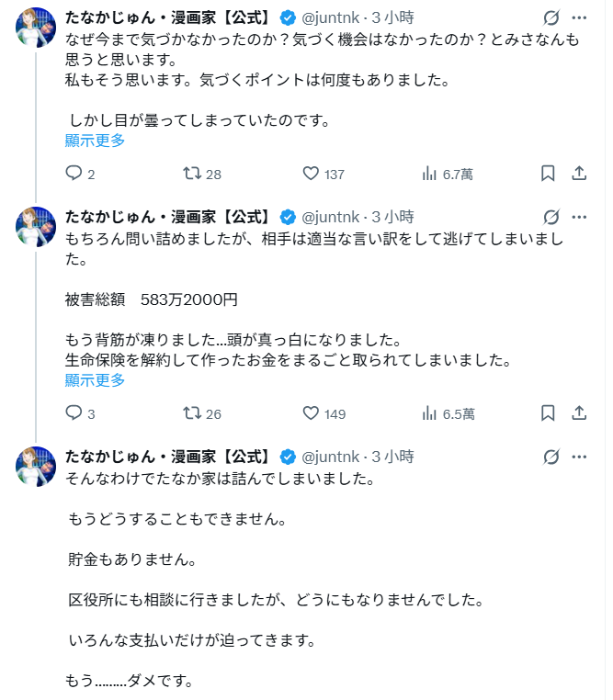Like the tweet with 149 likes

point(311,413)
